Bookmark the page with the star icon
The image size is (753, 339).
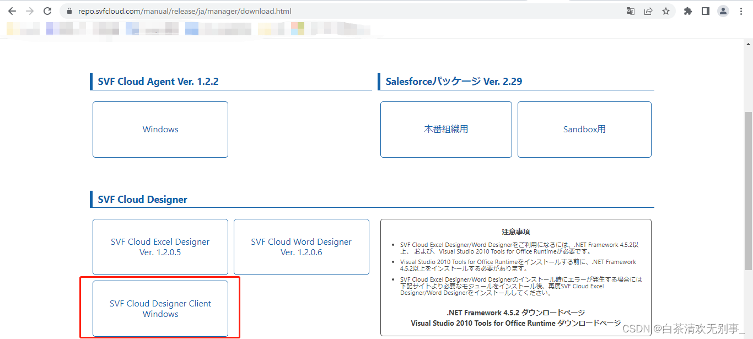tap(666, 10)
